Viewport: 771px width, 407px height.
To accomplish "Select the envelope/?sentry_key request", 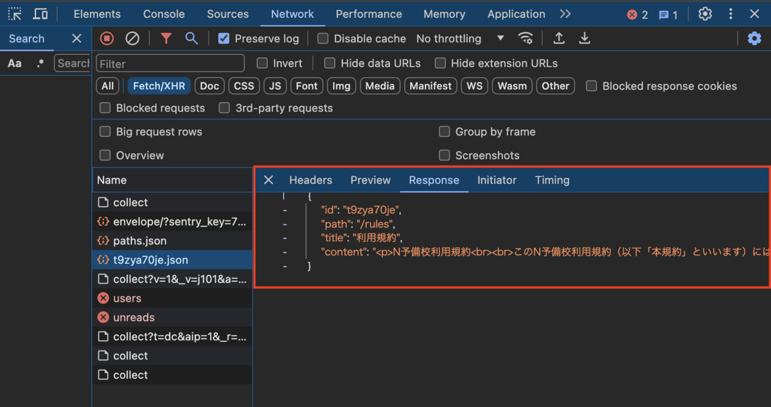I will (172, 221).
